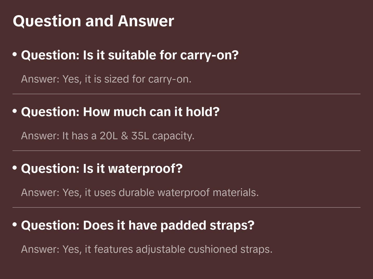Click the word 'waterproof?' in the bold question
The height and width of the screenshot is (279, 373).
pos(145,169)
